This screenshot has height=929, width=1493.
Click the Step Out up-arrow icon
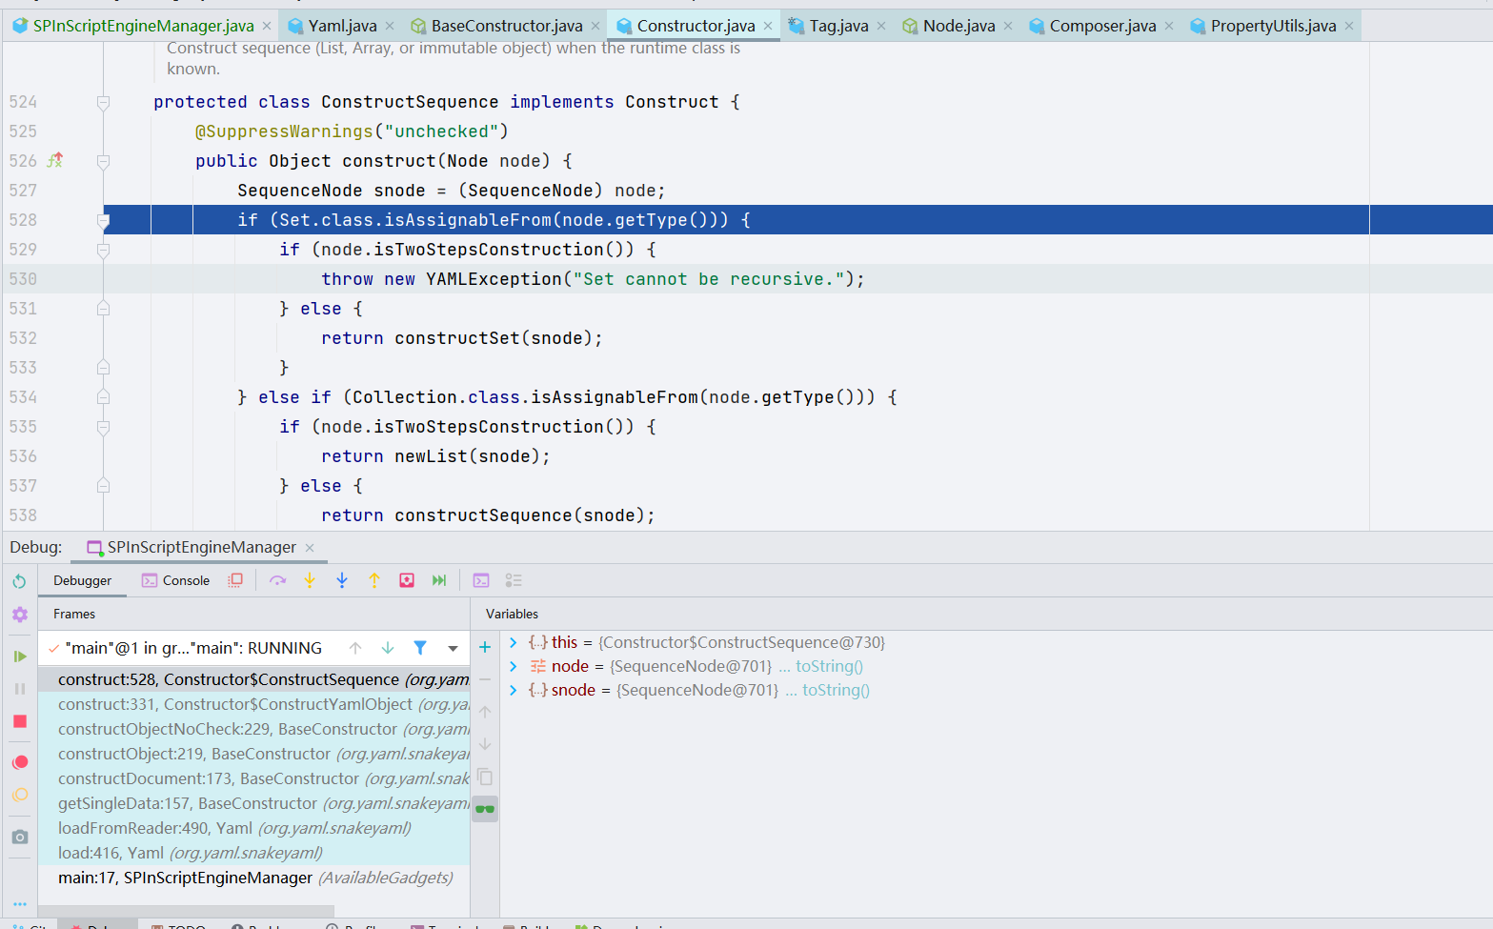coord(374,580)
